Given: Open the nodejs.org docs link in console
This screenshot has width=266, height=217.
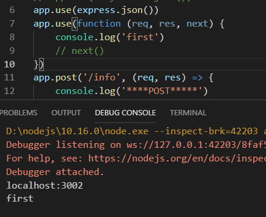Looking at the screenshot, I should coord(177,158).
